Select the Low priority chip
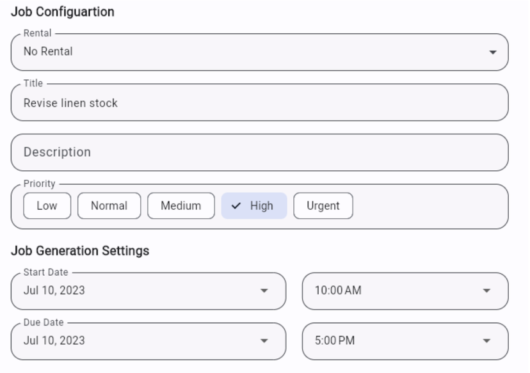The height and width of the screenshot is (373, 530). [x=47, y=206]
